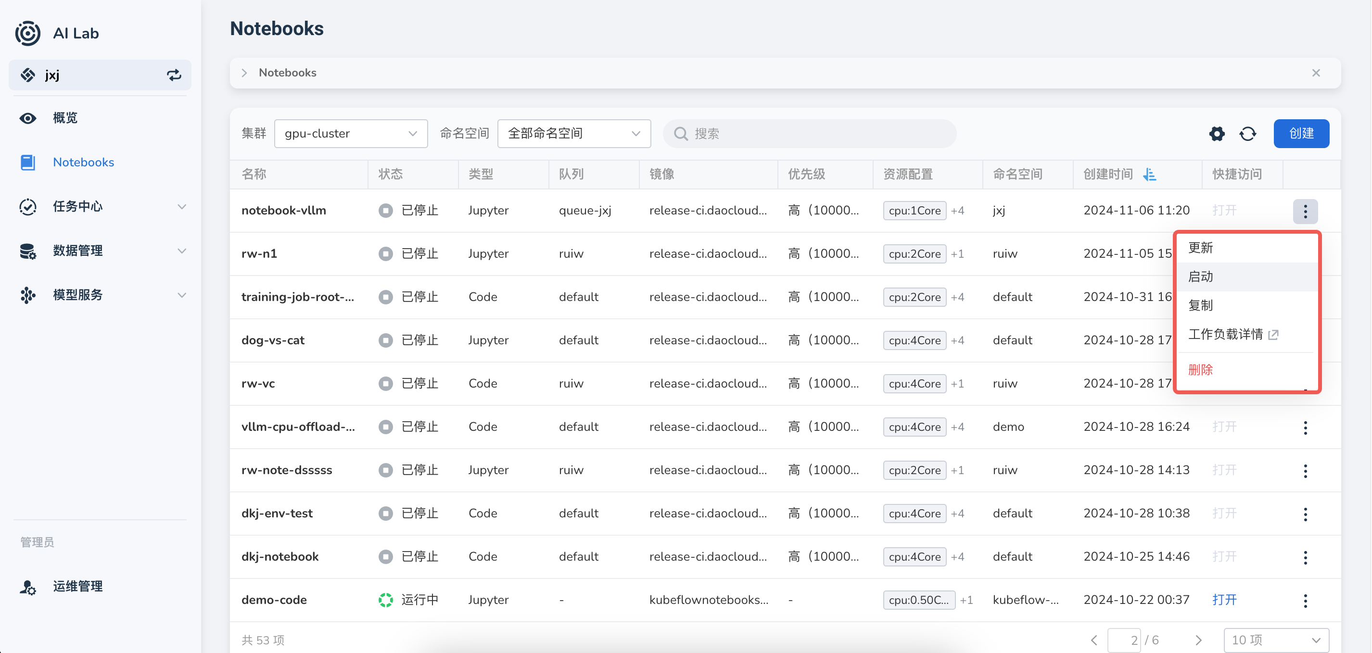
Task: Refresh the notebook list
Action: pyautogui.click(x=1248, y=134)
